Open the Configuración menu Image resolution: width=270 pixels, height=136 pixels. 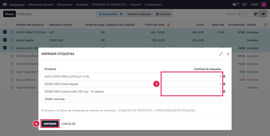tap(153, 5)
